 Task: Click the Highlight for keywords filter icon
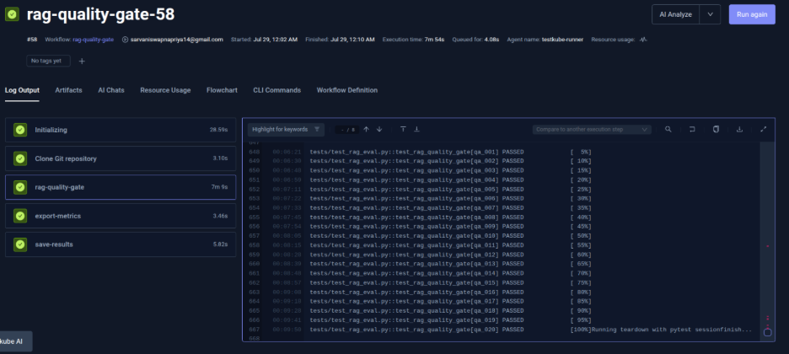click(316, 129)
